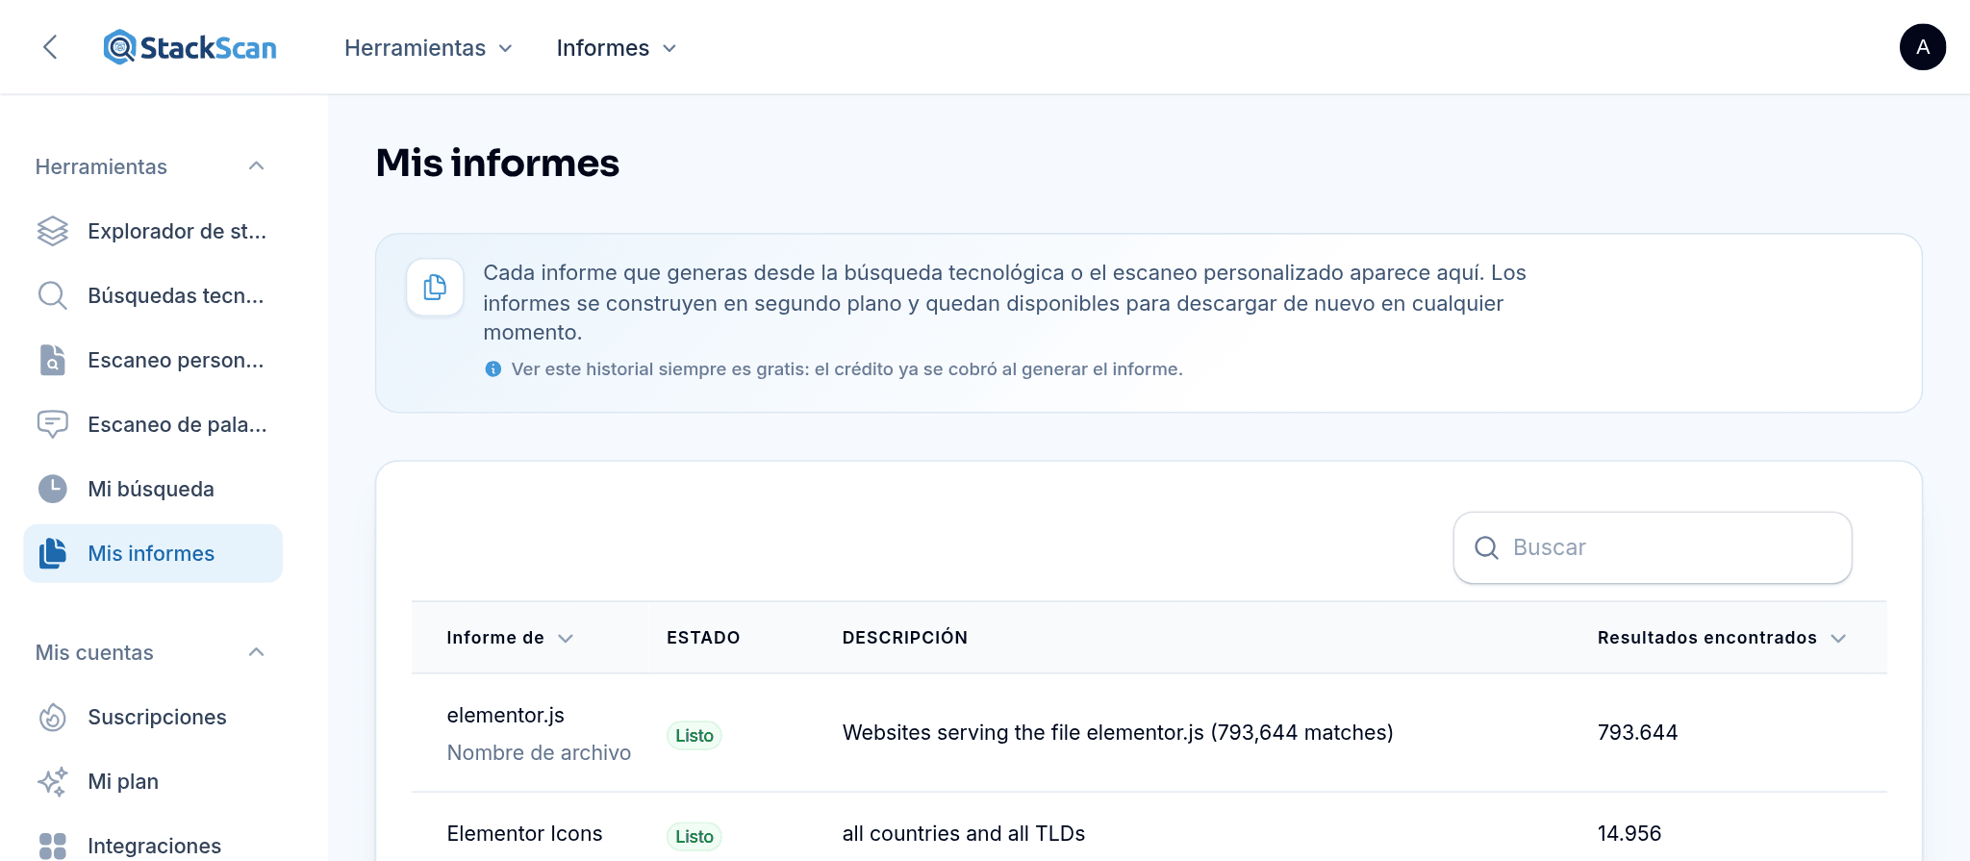The image size is (1970, 861).
Task: Click Listo badge for Elementor Icons
Action: [x=695, y=837]
